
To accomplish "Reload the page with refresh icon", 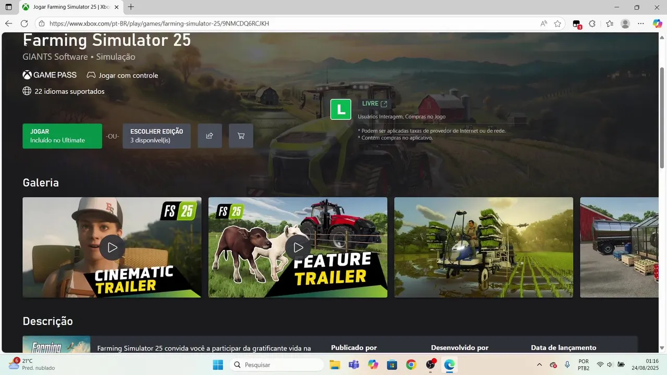I will pos(24,23).
